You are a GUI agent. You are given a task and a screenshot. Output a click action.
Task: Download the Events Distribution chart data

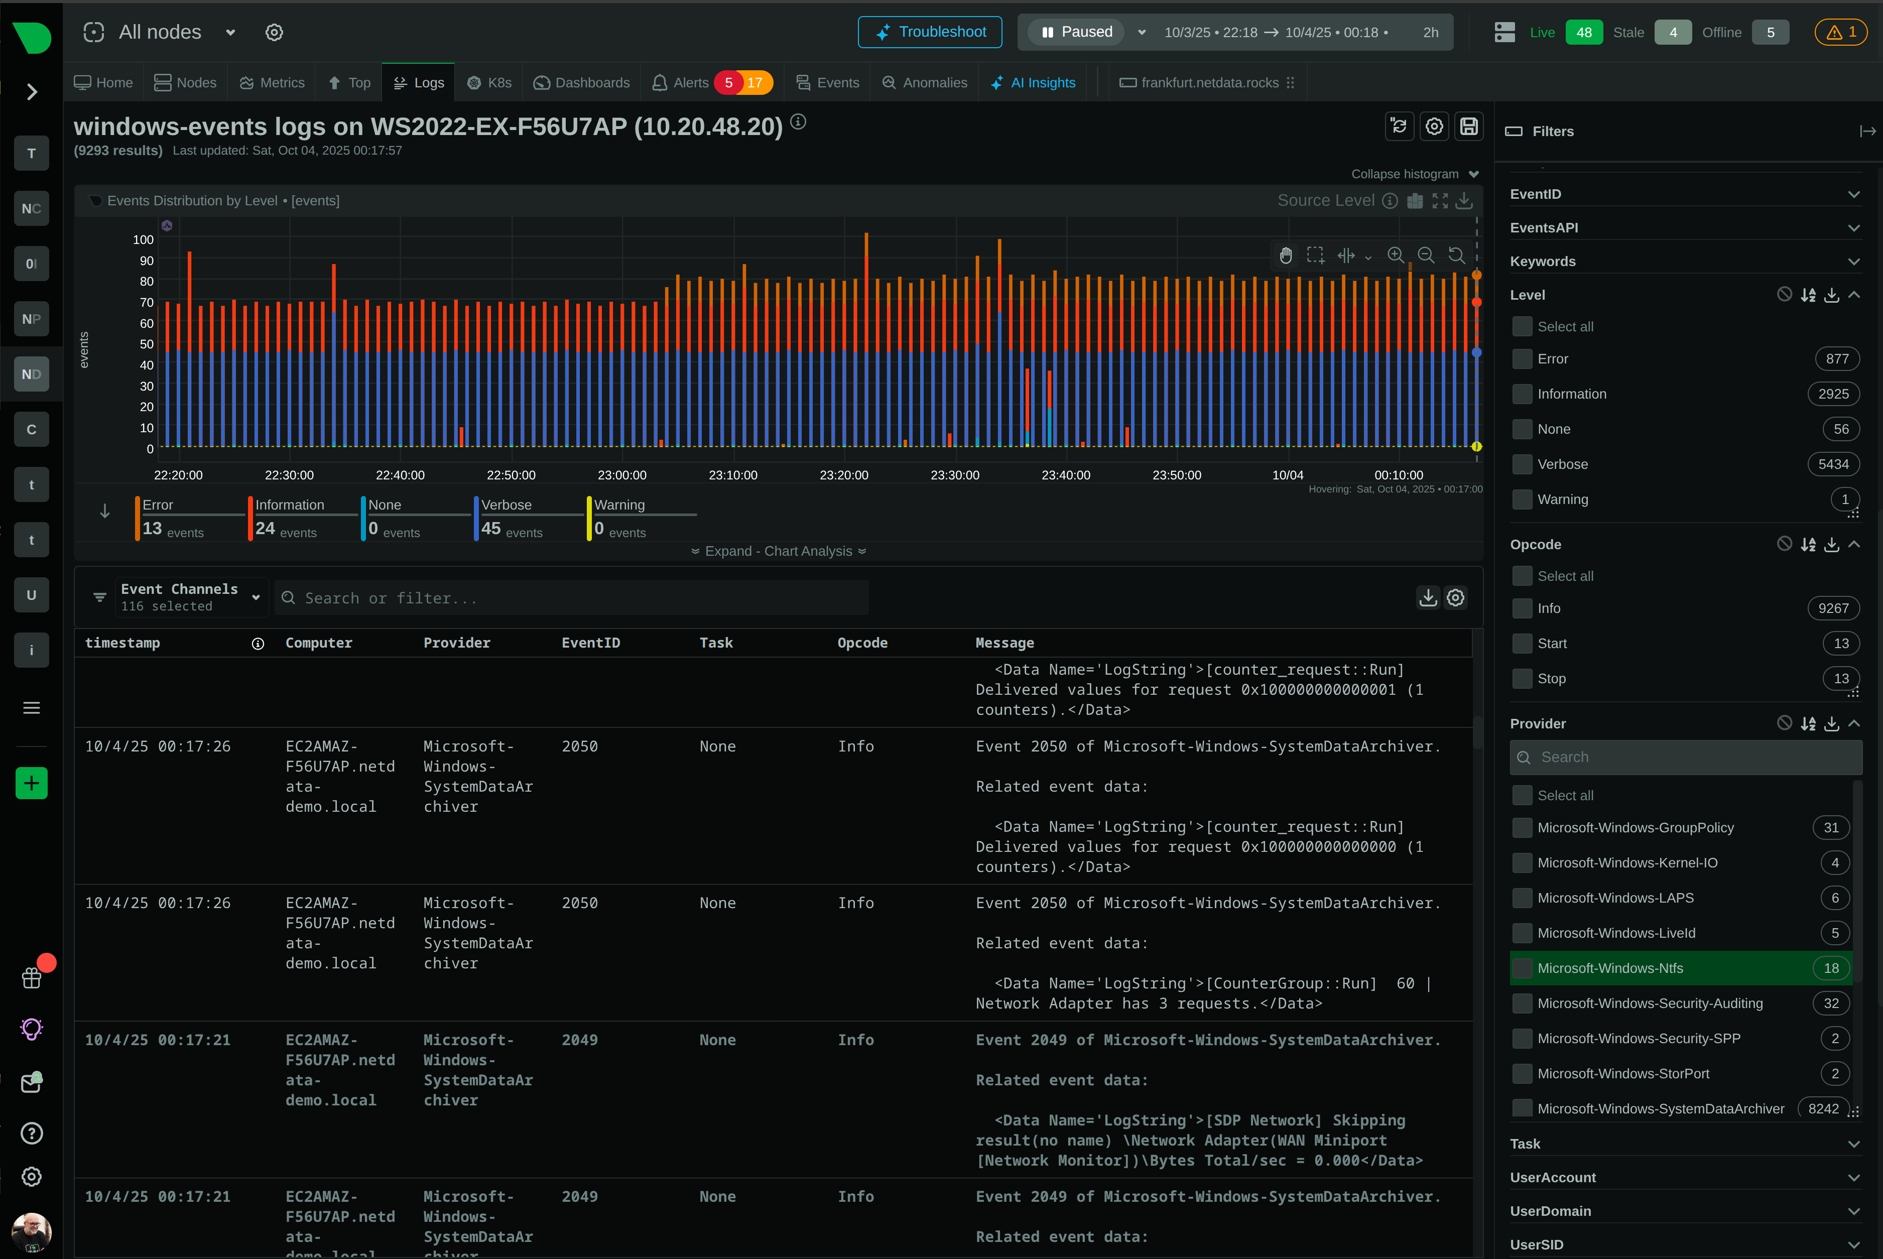1464,201
